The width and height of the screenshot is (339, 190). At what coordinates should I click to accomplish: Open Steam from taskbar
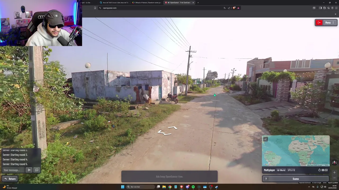coord(216,187)
